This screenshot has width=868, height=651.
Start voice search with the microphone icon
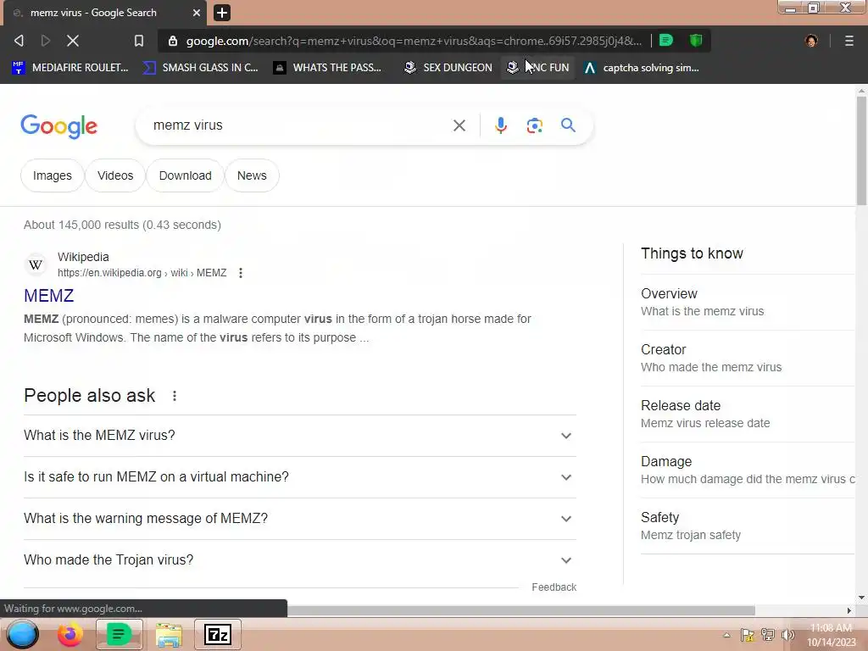coord(500,125)
